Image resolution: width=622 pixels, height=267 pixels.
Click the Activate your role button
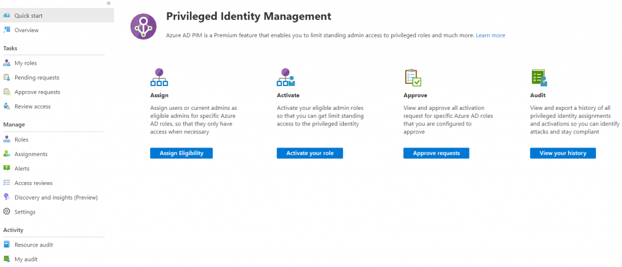(x=310, y=154)
